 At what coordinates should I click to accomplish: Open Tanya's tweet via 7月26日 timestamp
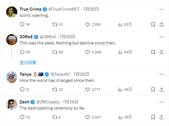tap(81, 74)
